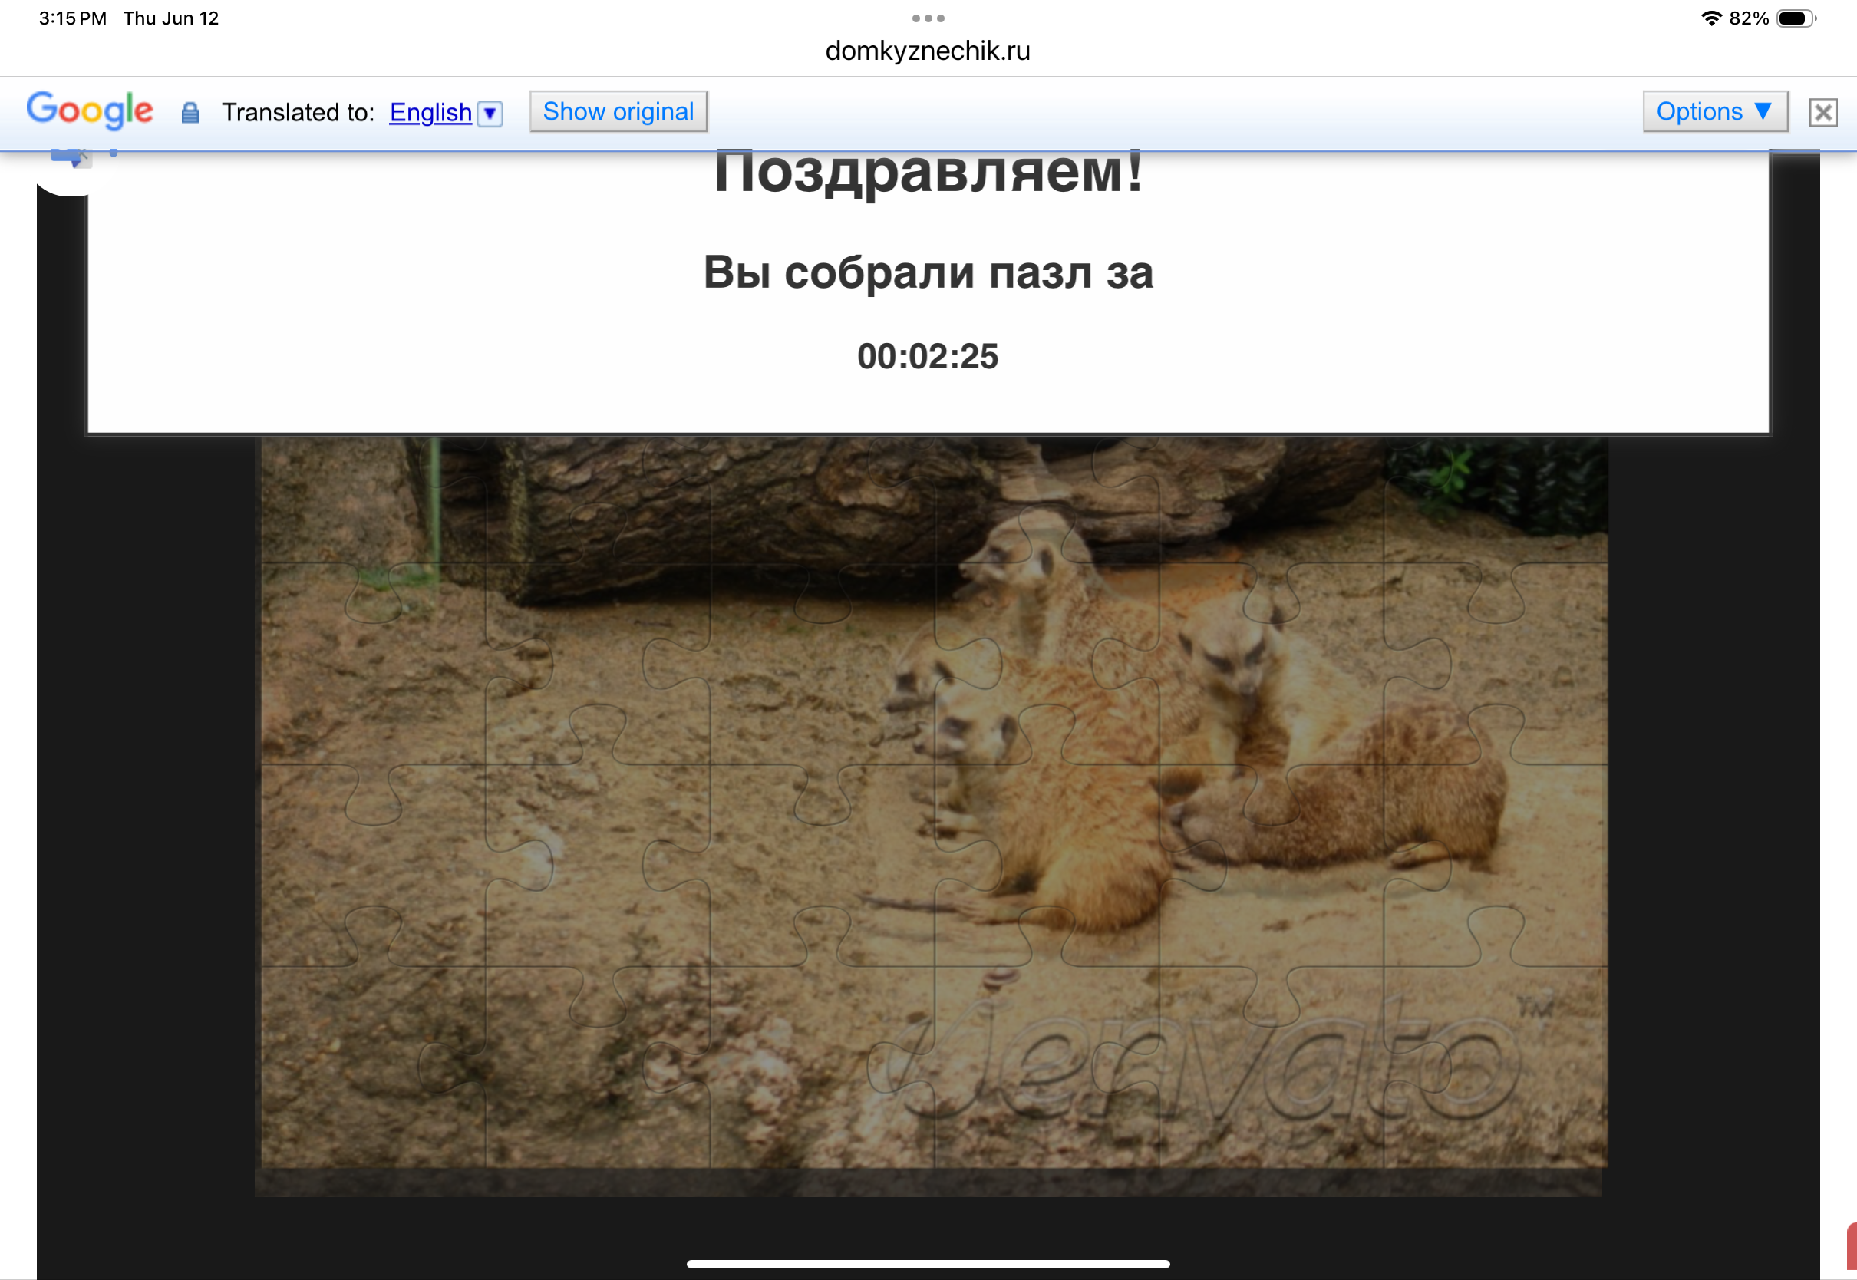Click the lock icon in translate bar
The height and width of the screenshot is (1280, 1857).
click(190, 112)
